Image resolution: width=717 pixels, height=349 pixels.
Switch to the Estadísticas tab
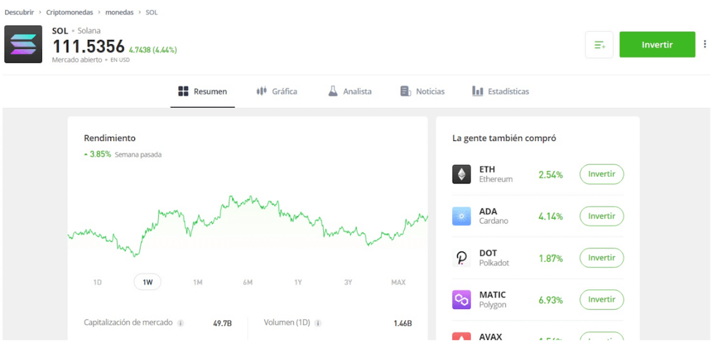point(500,91)
